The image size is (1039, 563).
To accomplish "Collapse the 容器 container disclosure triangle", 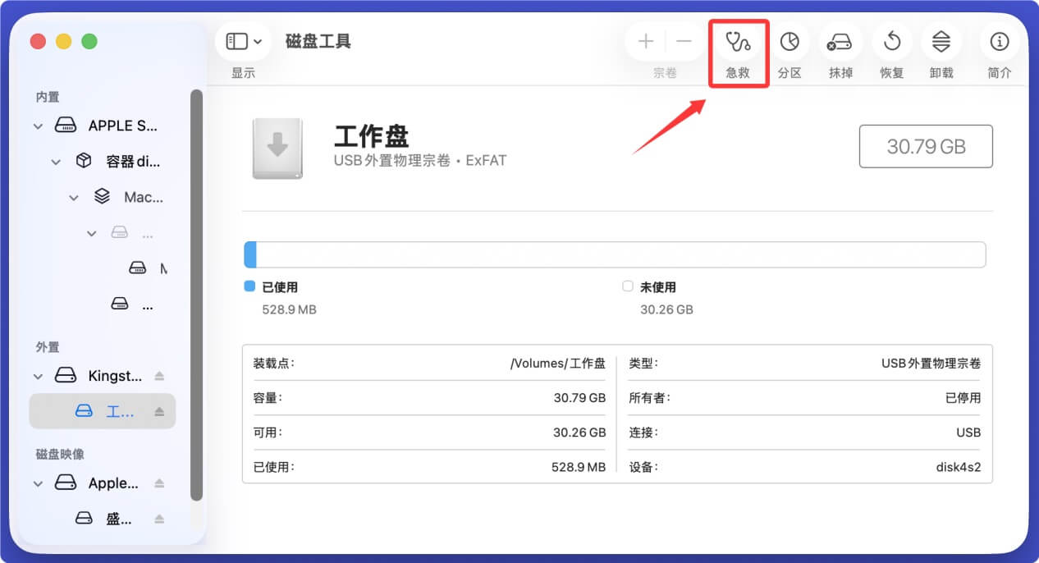I will coord(56,162).
